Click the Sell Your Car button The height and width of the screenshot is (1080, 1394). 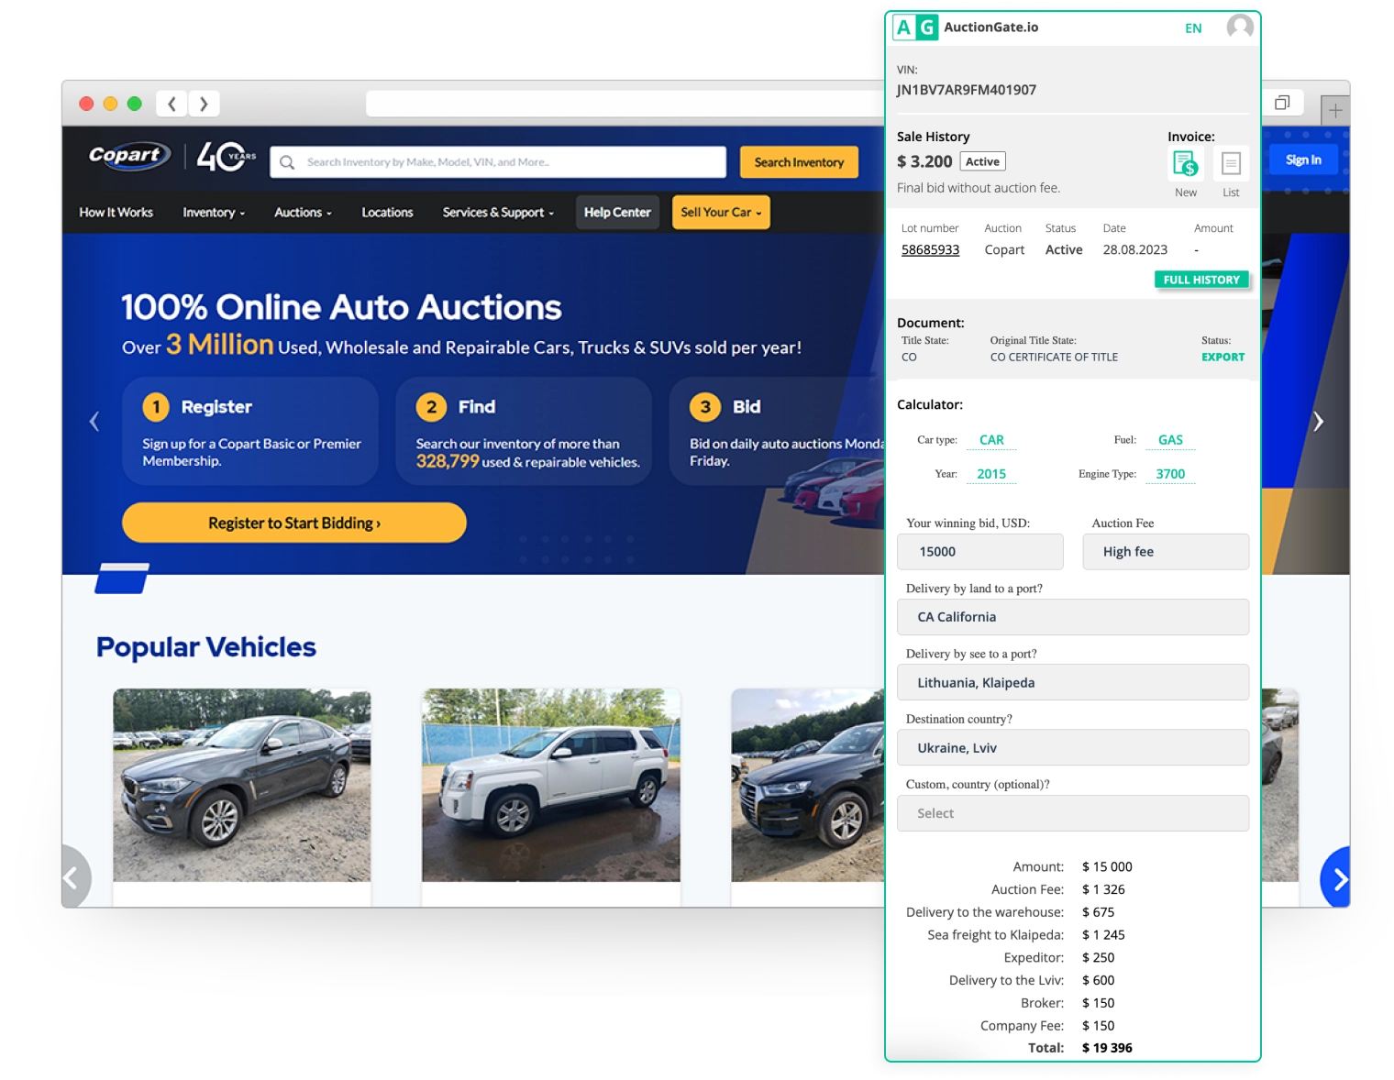click(x=721, y=213)
